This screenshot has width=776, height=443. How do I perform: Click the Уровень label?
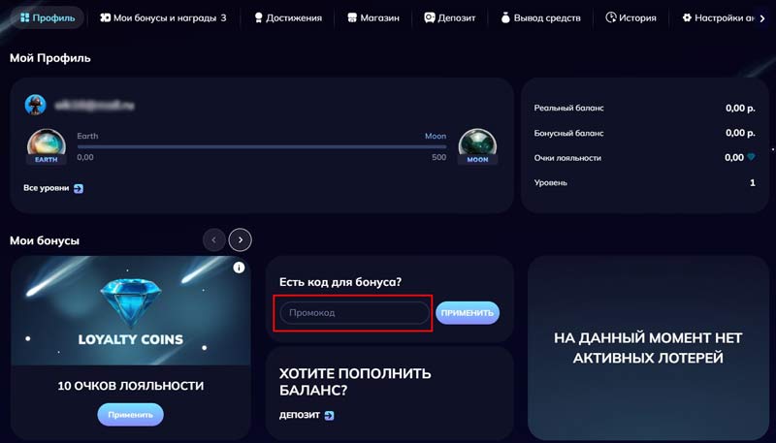click(550, 183)
